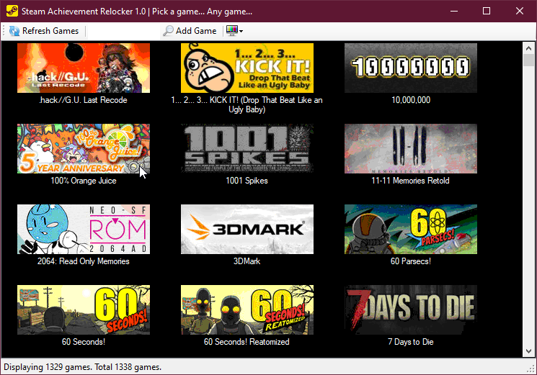Pick the 7 Days to Die banner
The image size is (537, 375).
(x=411, y=310)
